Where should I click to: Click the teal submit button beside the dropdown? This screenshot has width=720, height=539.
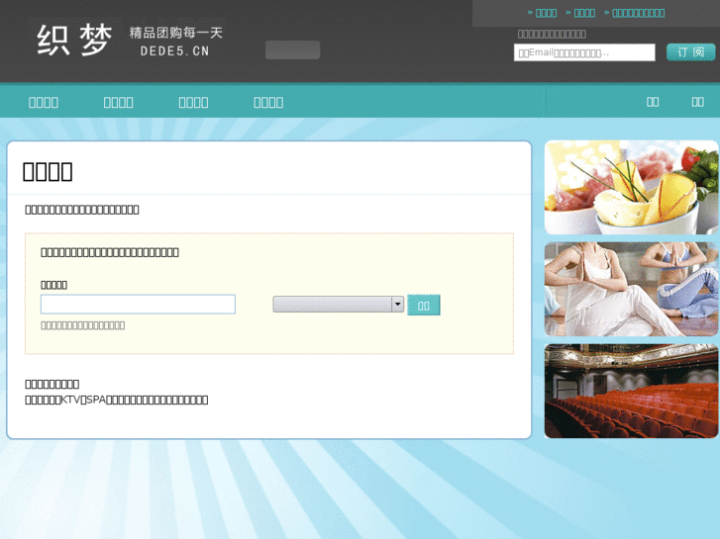click(x=423, y=305)
